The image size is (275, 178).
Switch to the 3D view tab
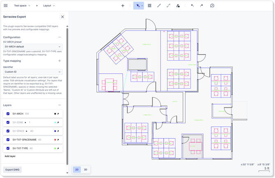pos(86,169)
